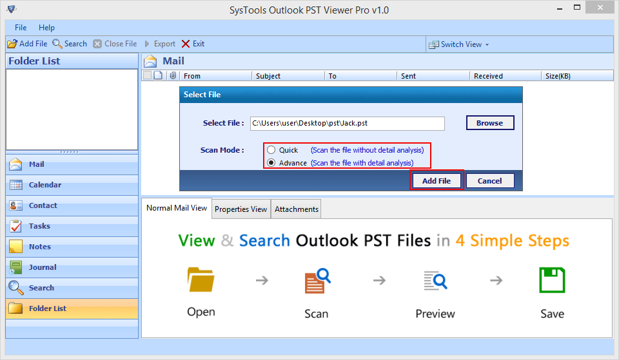Click the Cancel button in dialog

[490, 181]
